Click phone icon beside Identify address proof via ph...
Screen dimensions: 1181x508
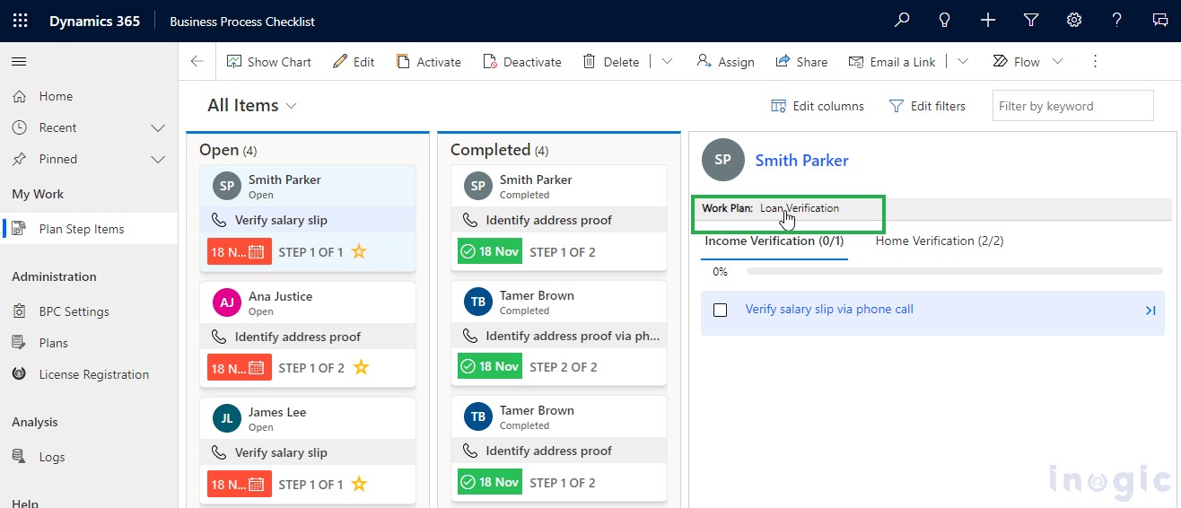tap(470, 336)
